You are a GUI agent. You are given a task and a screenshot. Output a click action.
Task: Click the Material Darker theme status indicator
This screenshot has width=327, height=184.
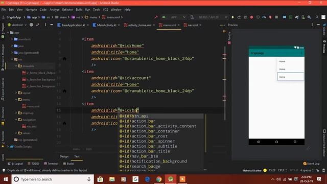click(x=252, y=170)
